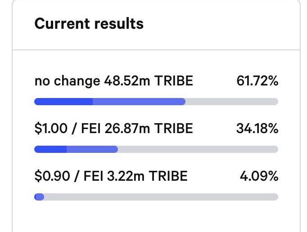
Task: Click the 48.52m TRIBE vote amount
Action: 149,81
